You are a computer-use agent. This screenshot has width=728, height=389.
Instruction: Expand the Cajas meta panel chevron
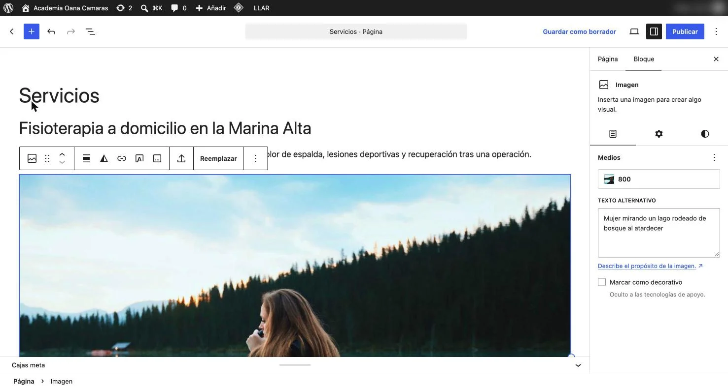[578, 365]
